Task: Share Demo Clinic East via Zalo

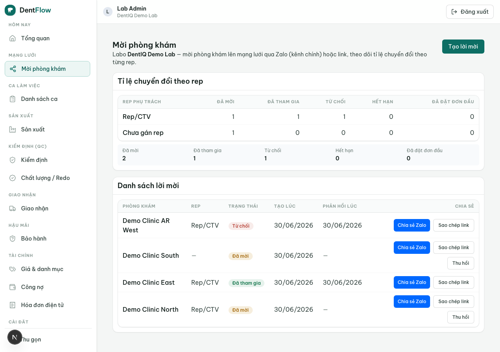Action: (x=412, y=282)
